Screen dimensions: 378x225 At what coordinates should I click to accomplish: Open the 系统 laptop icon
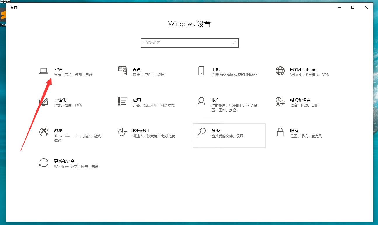pyautogui.click(x=44, y=71)
